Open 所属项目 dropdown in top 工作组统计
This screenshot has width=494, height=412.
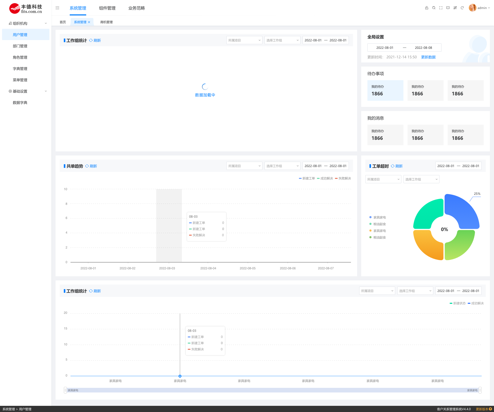pyautogui.click(x=244, y=40)
